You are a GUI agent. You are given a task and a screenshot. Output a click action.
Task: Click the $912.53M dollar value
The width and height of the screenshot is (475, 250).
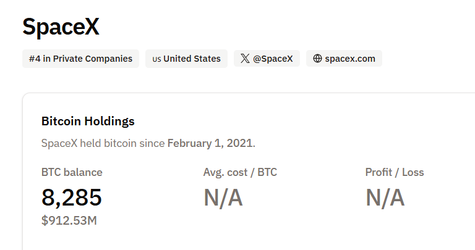(69, 220)
